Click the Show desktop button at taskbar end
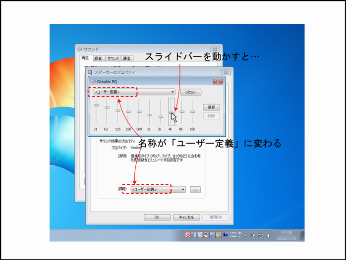This screenshot has height=260, width=347. [302, 235]
